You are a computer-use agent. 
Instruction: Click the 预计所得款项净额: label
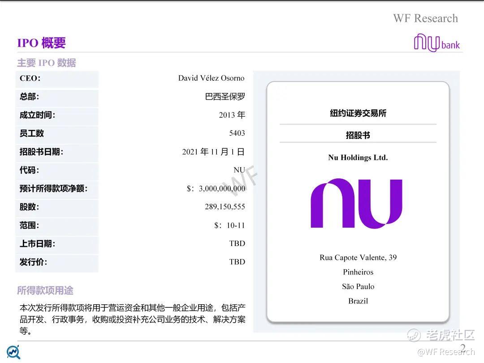[53, 188]
